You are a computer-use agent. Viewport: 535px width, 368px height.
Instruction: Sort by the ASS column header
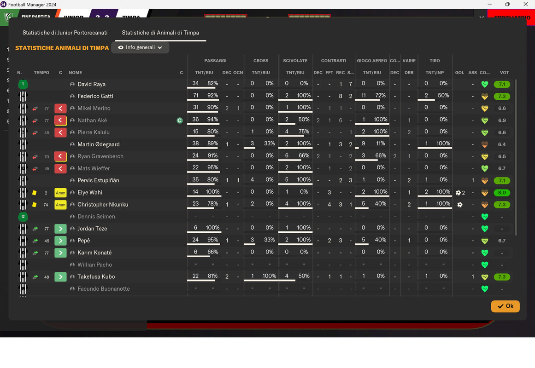(x=473, y=73)
